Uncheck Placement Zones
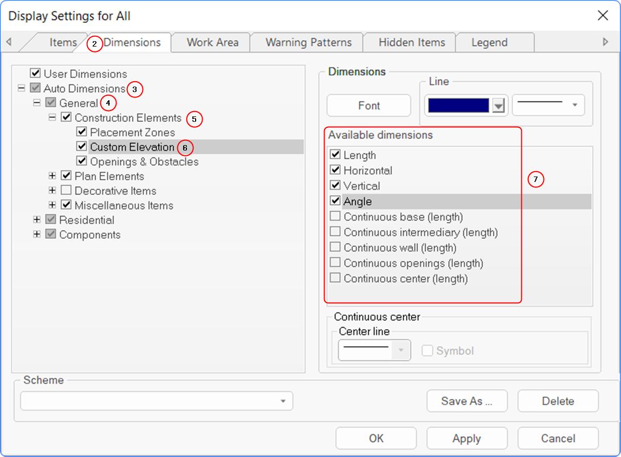 click(82, 132)
